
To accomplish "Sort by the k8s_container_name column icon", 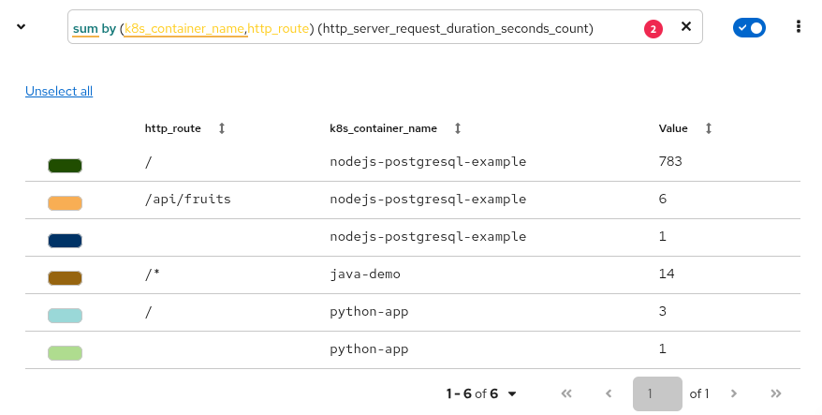I will [x=457, y=128].
